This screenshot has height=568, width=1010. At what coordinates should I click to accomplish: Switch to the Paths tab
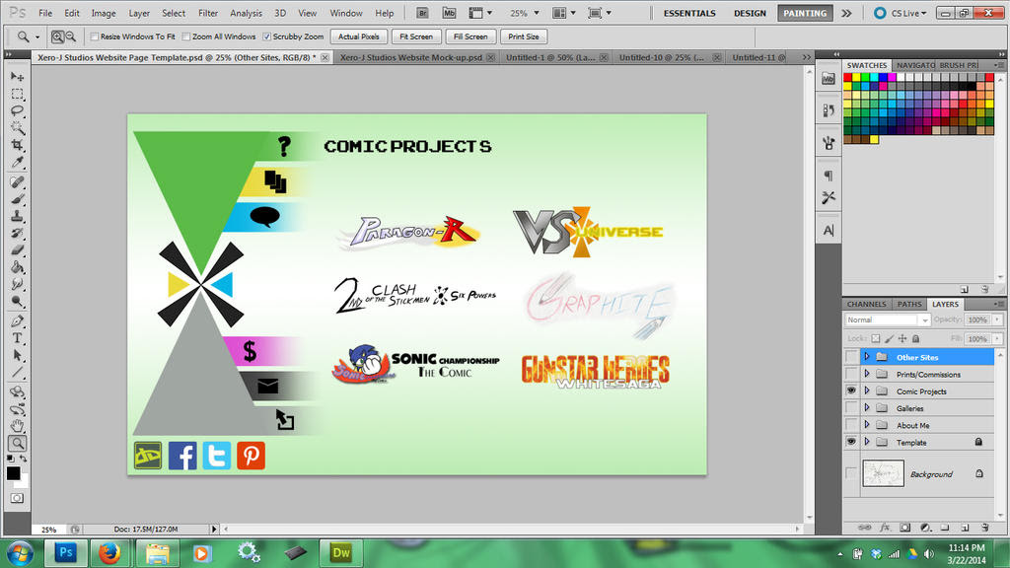point(908,304)
